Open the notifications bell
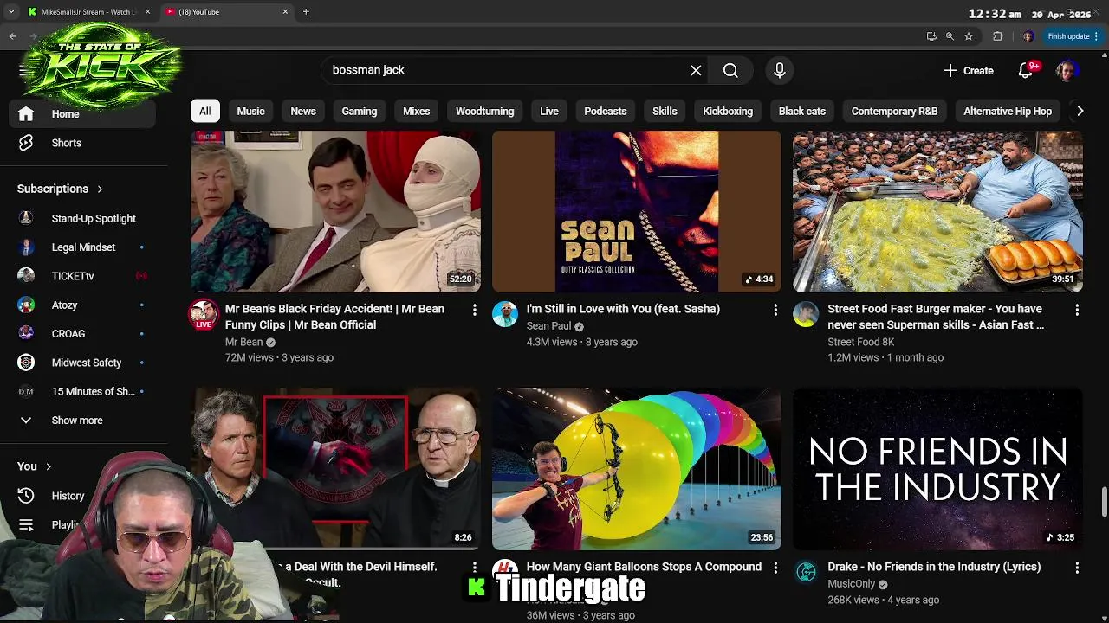This screenshot has height=623, width=1109. [x=1026, y=70]
